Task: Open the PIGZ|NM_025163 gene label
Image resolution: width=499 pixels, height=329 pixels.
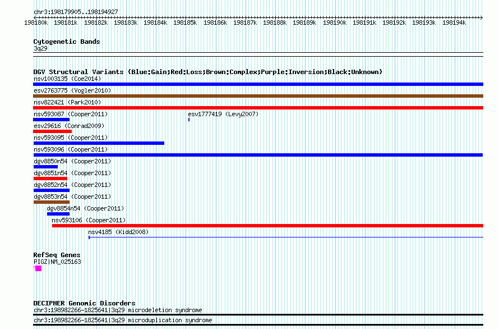Action: click(57, 262)
